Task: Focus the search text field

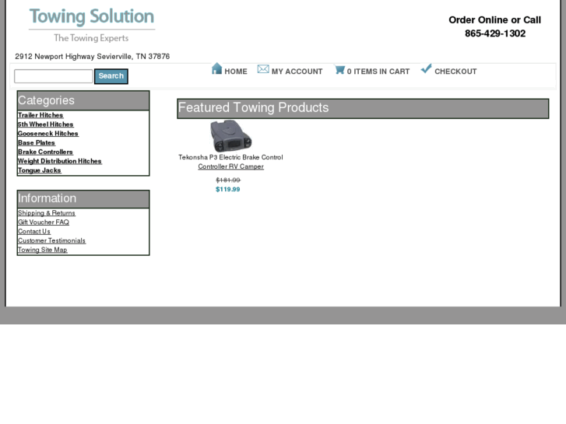Action: [x=54, y=76]
